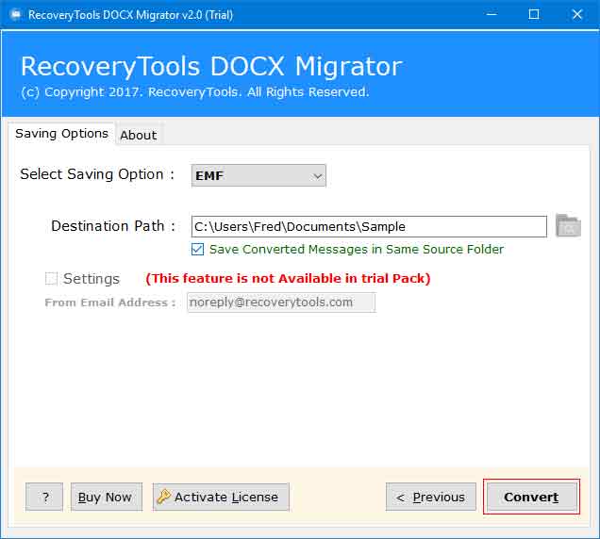Open the Select Saving Option dropdown showing EMF
This screenshot has width=600, height=539.
coord(258,175)
